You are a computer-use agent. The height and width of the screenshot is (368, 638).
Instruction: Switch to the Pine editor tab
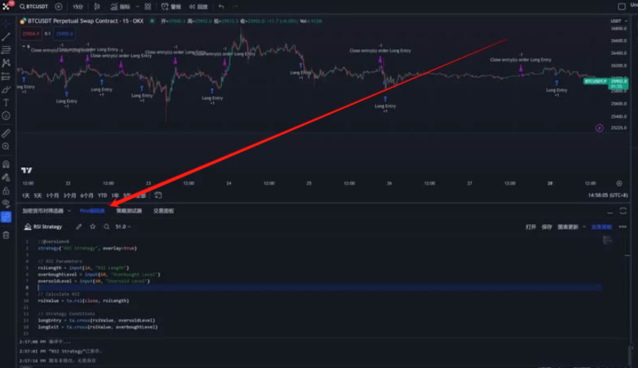pyautogui.click(x=92, y=211)
